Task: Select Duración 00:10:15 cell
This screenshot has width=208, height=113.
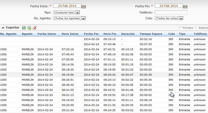Action: [127, 49]
